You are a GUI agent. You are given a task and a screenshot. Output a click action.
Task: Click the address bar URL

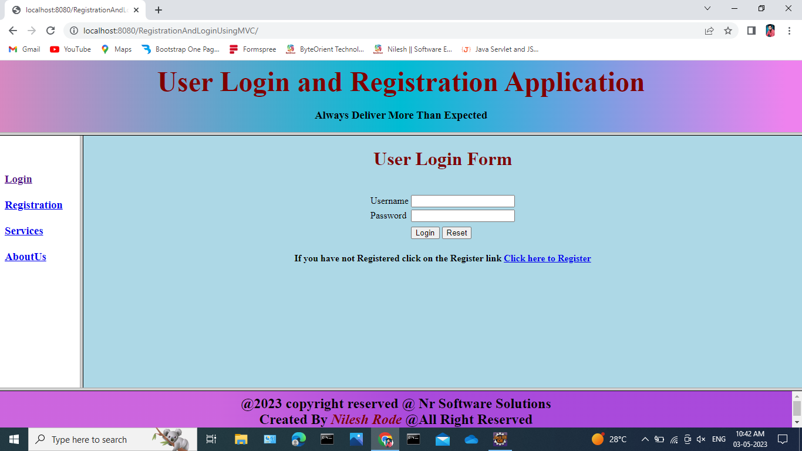(x=171, y=31)
